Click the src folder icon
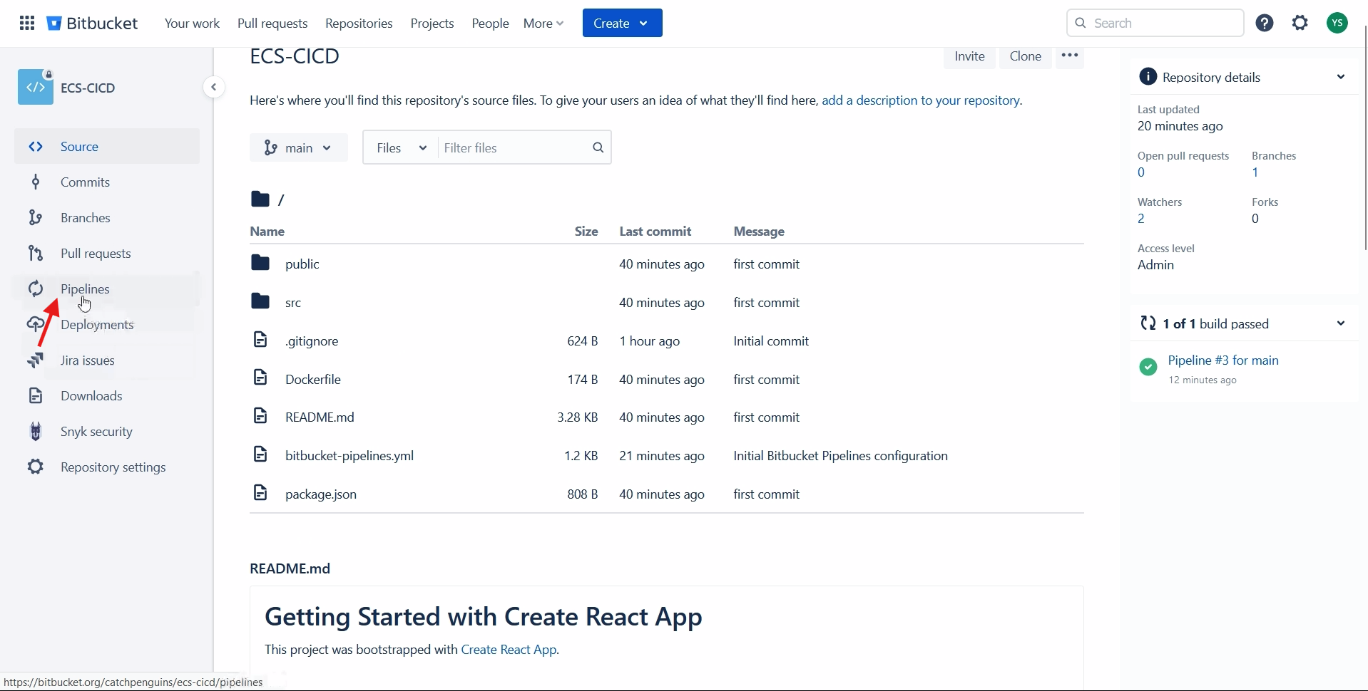The width and height of the screenshot is (1368, 691). tap(260, 301)
